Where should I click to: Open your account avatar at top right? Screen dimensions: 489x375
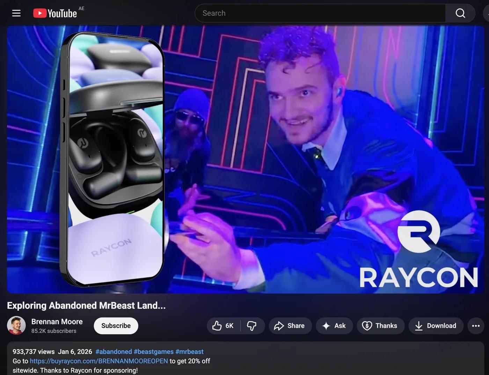486,13
